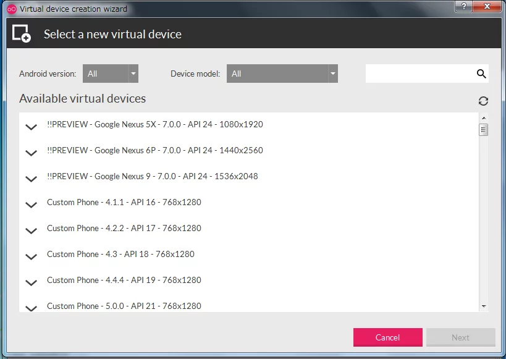This screenshot has height=359, width=506.
Task: Expand Custom Phone 5.0.0 API 21 chevron
Action: pyautogui.click(x=31, y=307)
